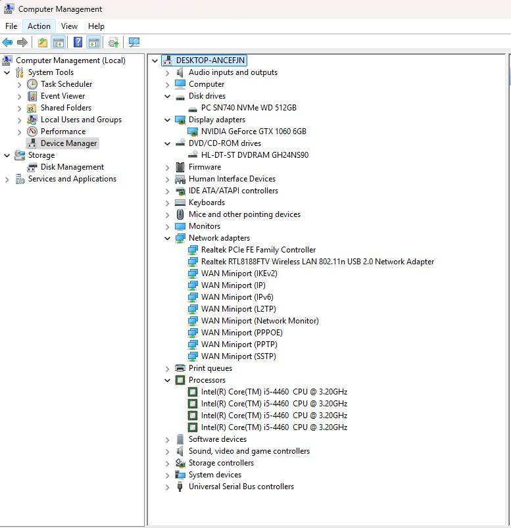Click the Print queues printer icon
The height and width of the screenshot is (528, 511).
180,368
